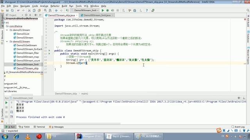Click the Build project icon
Viewport: 250px width, 140px height.
(67, 10)
